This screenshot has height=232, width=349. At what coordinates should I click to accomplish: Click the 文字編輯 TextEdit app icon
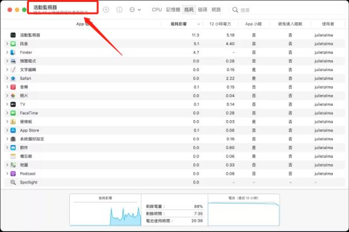coord(13,70)
